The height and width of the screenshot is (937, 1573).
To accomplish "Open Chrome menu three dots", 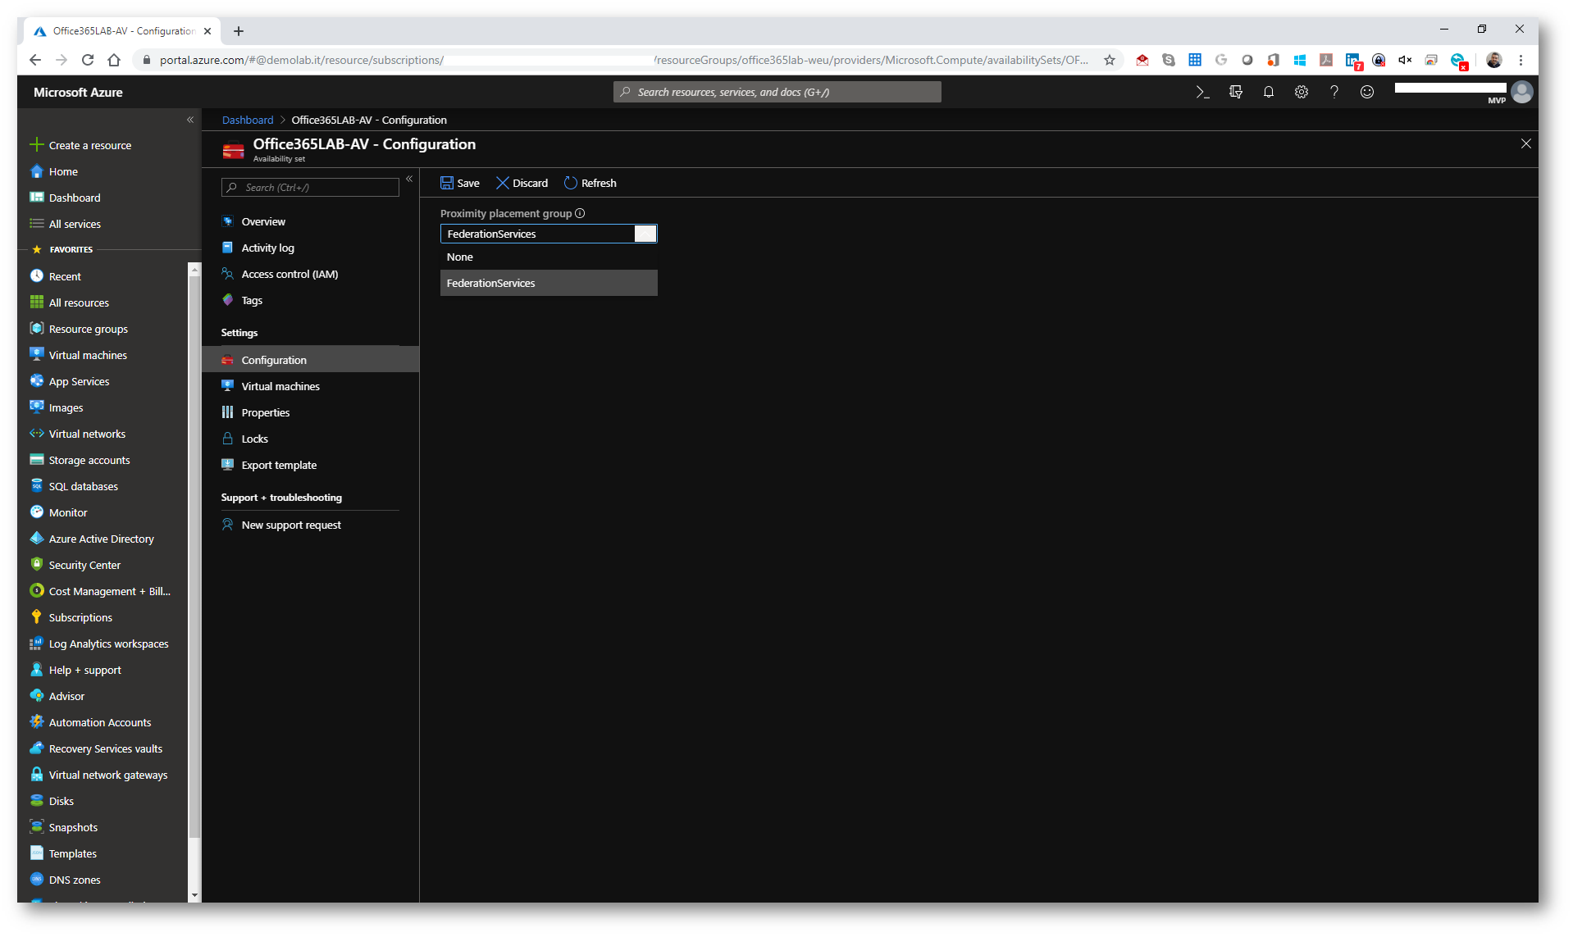I will pyautogui.click(x=1521, y=60).
